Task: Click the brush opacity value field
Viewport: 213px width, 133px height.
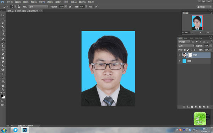Action: click(61, 7)
